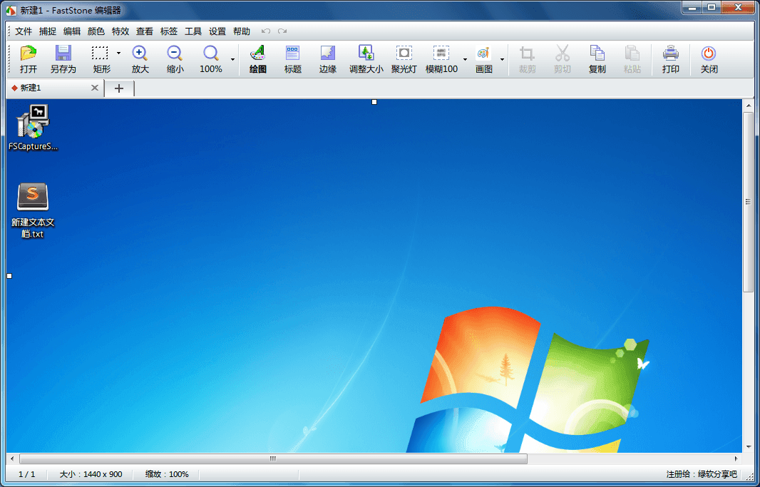This screenshot has height=487, width=760.
Task: Click the horizontal scrollbar left arrow
Action: coord(11,458)
